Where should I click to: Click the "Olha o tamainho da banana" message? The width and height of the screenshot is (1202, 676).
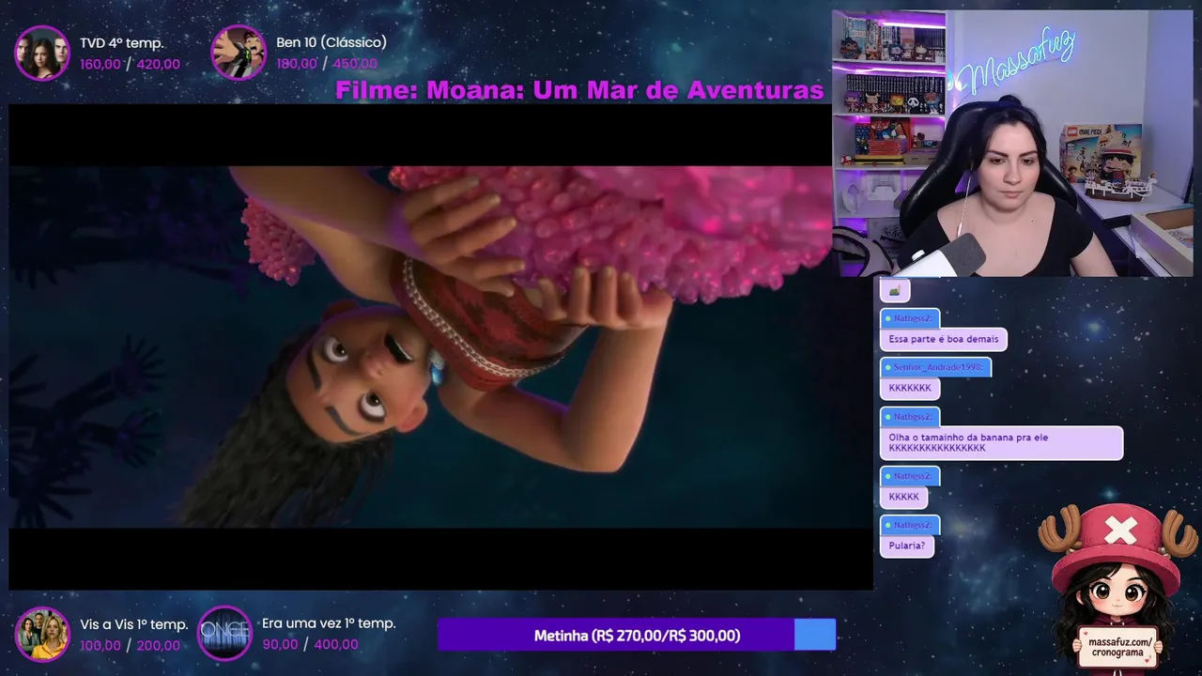1001,443
